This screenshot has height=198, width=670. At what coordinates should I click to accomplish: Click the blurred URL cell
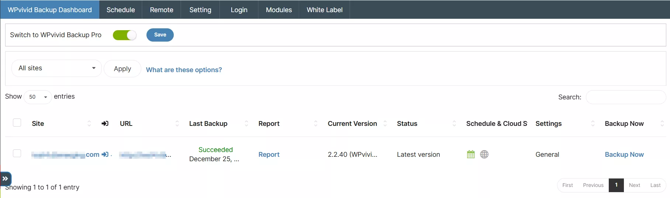pos(145,155)
